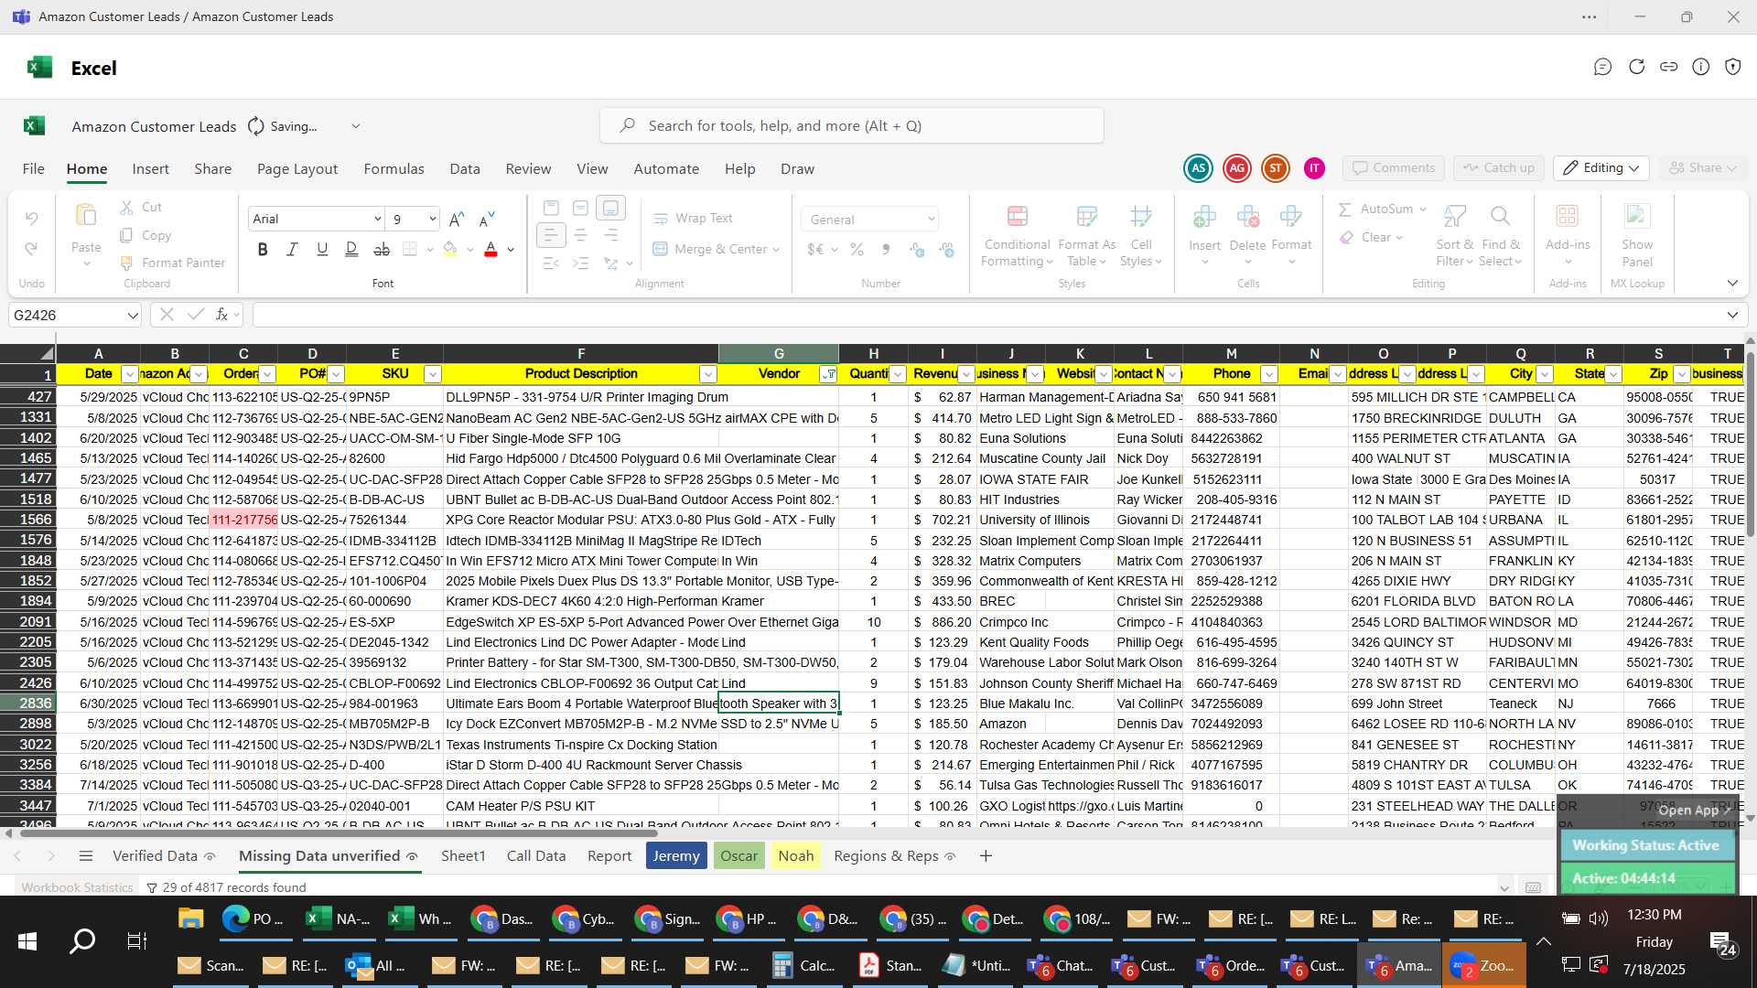Click AutoSum button
The image size is (1757, 988).
point(1375,209)
